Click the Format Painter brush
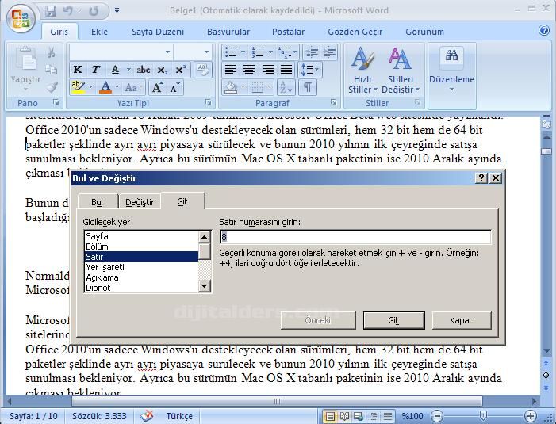Viewport: 556px width, 424px height. click(x=52, y=86)
